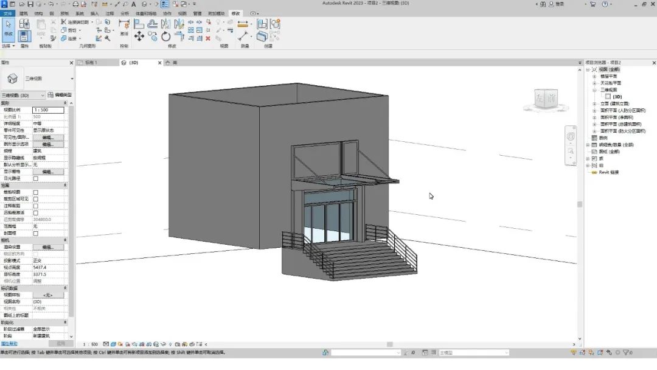Click the Save icon in quick access toolbar
Viewport: 657px width, 370px height.
click(30, 4)
